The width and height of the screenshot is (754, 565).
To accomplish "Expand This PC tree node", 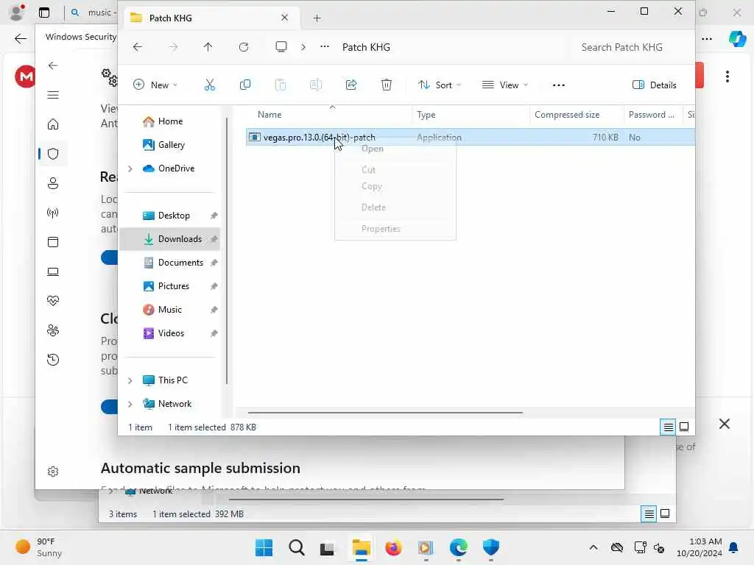I will point(130,380).
